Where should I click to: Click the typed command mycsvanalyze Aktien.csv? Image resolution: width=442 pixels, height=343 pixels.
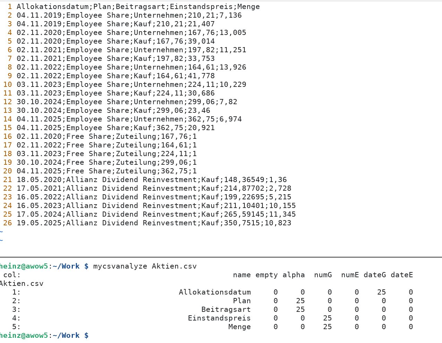point(145,266)
